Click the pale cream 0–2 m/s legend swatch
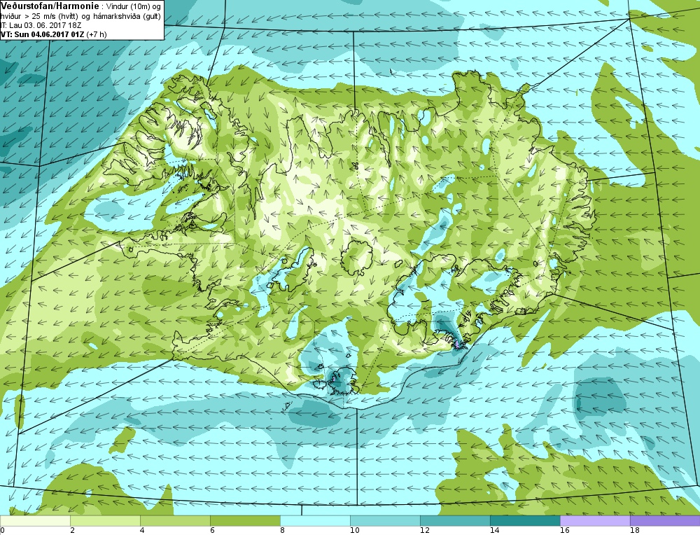 [x=35, y=521]
